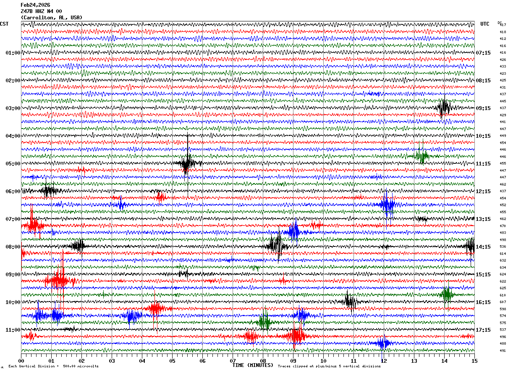
Task: Click the DC offset value 412
Action: [503, 39]
